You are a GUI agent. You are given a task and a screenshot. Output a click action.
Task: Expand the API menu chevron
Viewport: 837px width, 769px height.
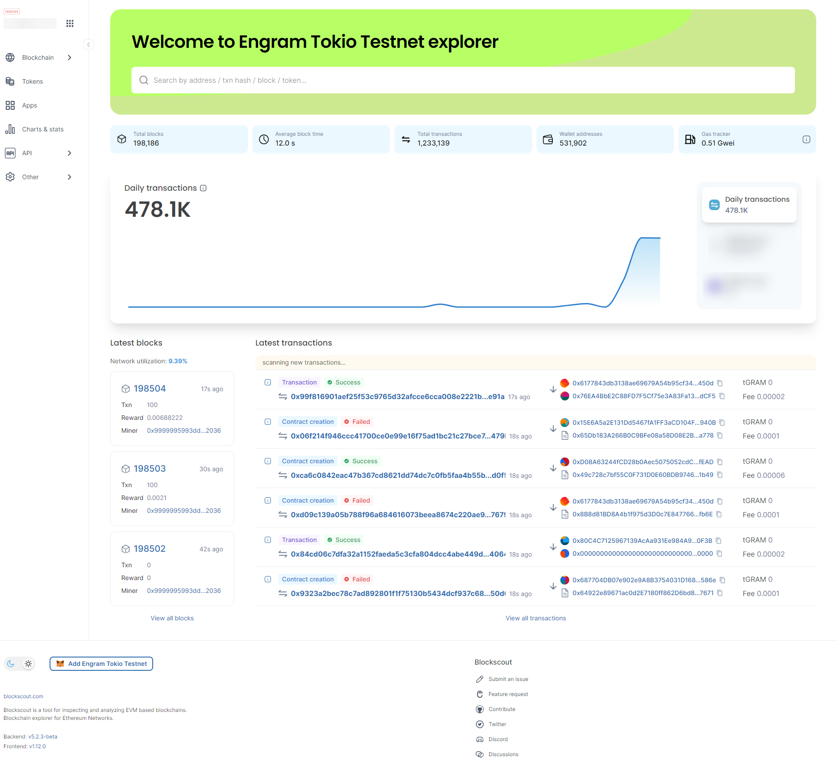69,153
